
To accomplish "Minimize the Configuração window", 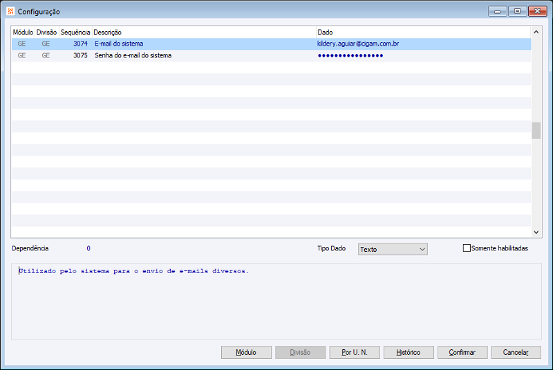I will pyautogui.click(x=497, y=11).
